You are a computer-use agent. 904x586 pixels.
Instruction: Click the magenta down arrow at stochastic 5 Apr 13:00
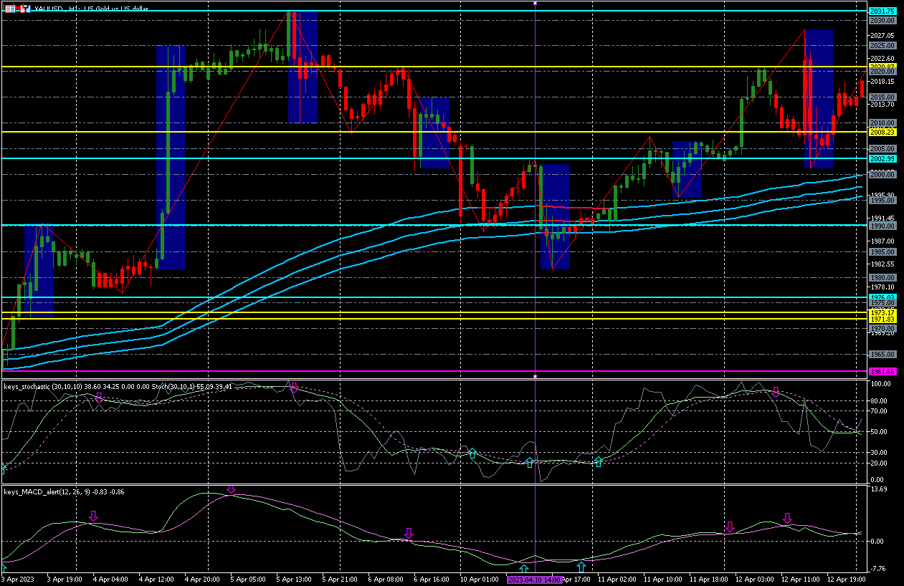click(293, 388)
